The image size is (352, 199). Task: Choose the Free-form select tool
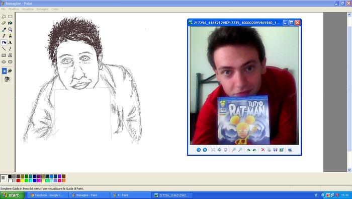click(4, 17)
